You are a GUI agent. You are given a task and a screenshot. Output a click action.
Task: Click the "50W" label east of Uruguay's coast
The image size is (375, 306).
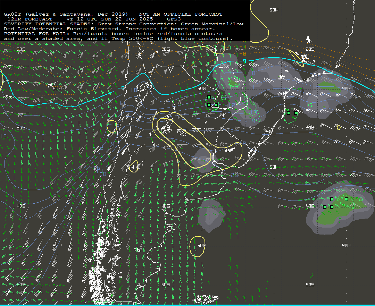pos(274,167)
